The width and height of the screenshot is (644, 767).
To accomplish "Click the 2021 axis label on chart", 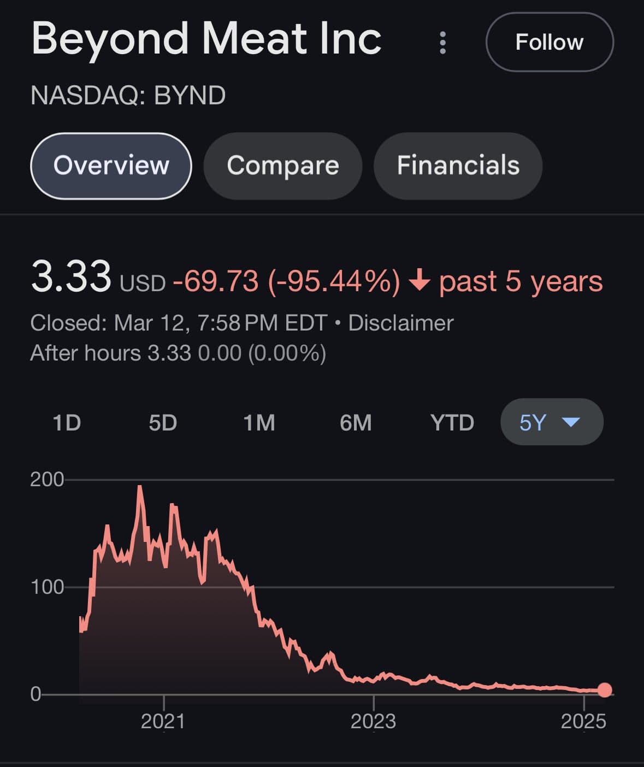I will click(163, 721).
